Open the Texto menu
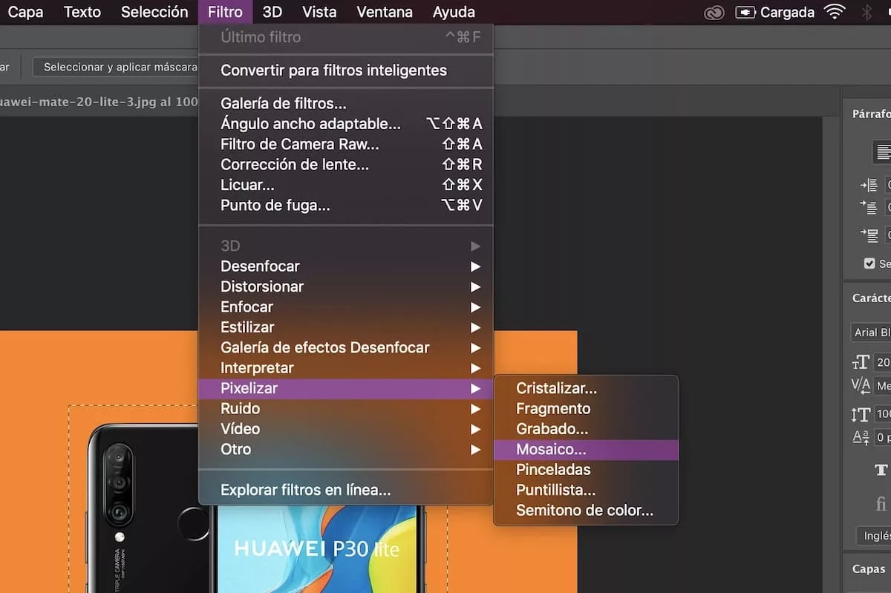 (x=82, y=12)
